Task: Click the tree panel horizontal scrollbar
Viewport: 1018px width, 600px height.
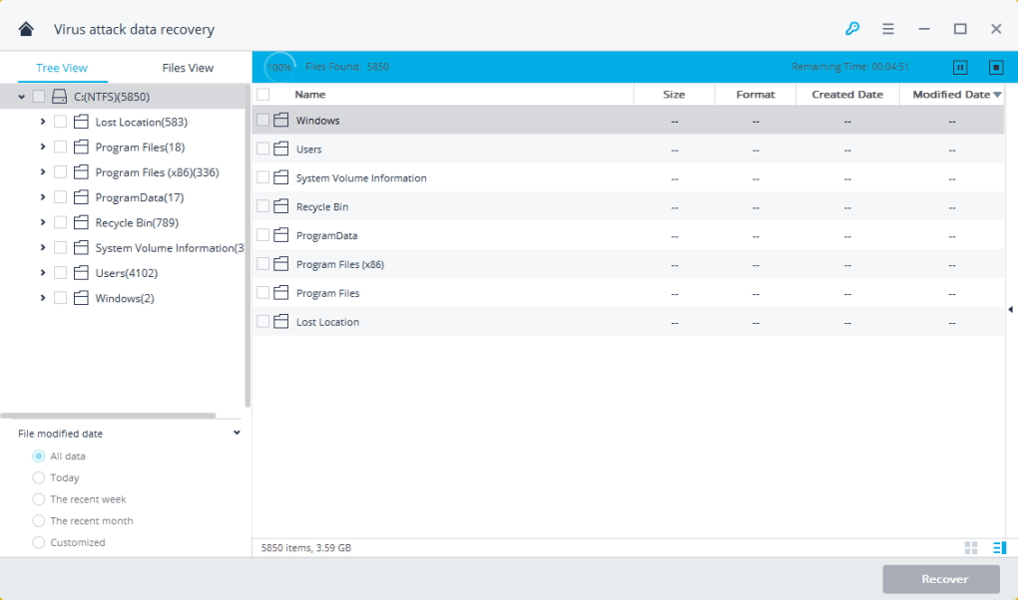Action: [108, 416]
